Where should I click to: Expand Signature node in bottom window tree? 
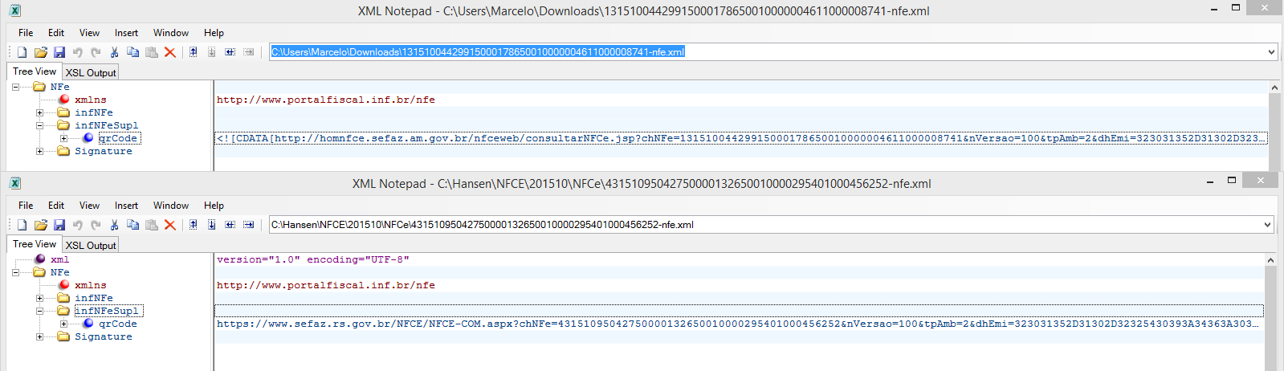39,336
